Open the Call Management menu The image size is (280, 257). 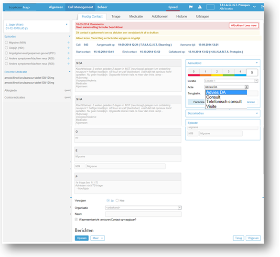coord(80,7)
